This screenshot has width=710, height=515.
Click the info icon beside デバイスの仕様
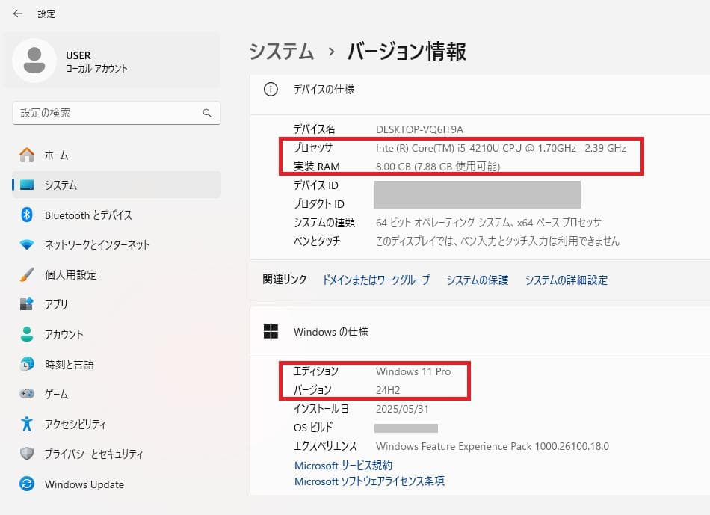point(271,89)
